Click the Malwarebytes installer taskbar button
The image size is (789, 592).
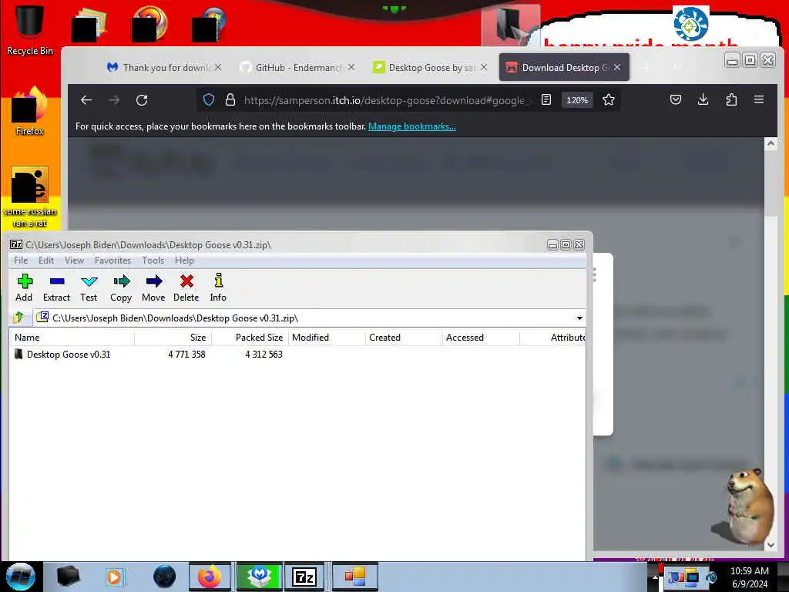(x=259, y=577)
